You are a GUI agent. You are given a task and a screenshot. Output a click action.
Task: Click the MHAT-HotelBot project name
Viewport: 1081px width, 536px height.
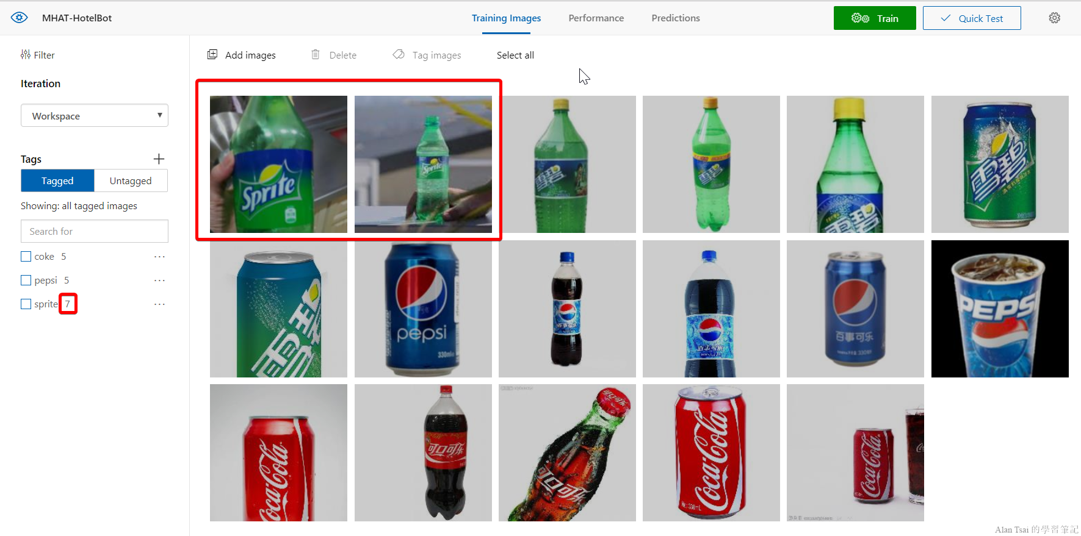(x=77, y=18)
